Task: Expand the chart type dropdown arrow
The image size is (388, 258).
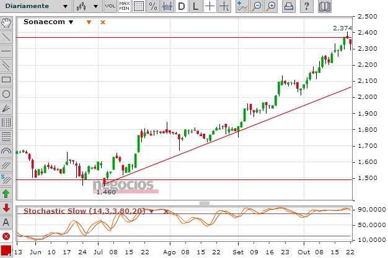Action: pyautogui.click(x=95, y=6)
